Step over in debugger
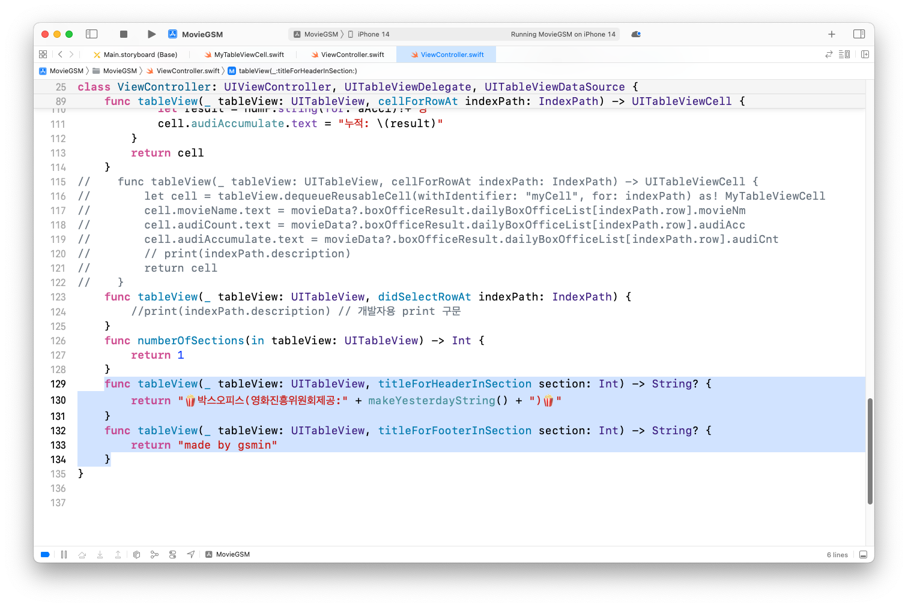The image size is (908, 607). coord(82,554)
